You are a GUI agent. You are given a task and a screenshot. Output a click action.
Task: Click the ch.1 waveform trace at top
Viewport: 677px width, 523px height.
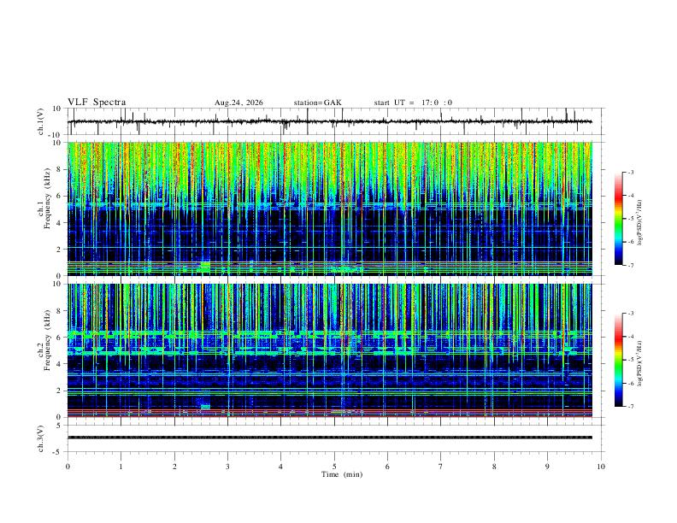pos(330,121)
